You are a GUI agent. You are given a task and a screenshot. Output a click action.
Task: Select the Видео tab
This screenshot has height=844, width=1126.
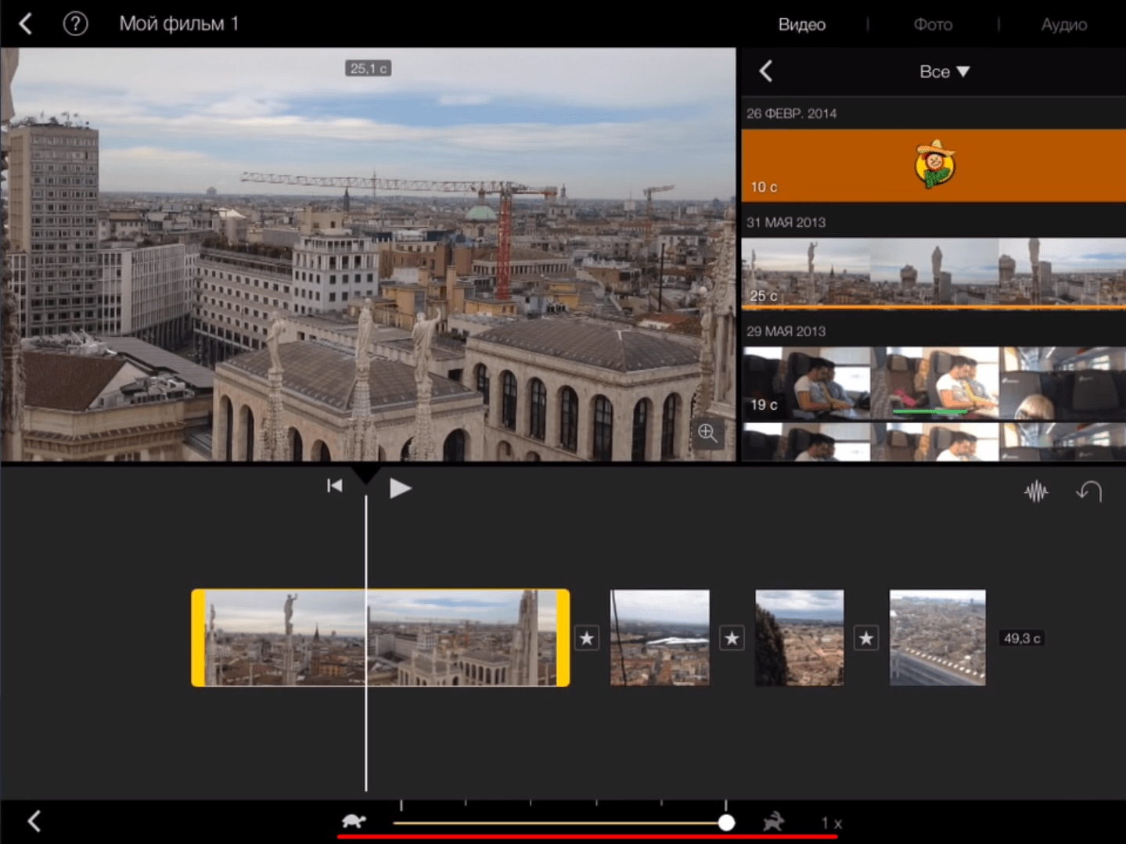tap(801, 24)
